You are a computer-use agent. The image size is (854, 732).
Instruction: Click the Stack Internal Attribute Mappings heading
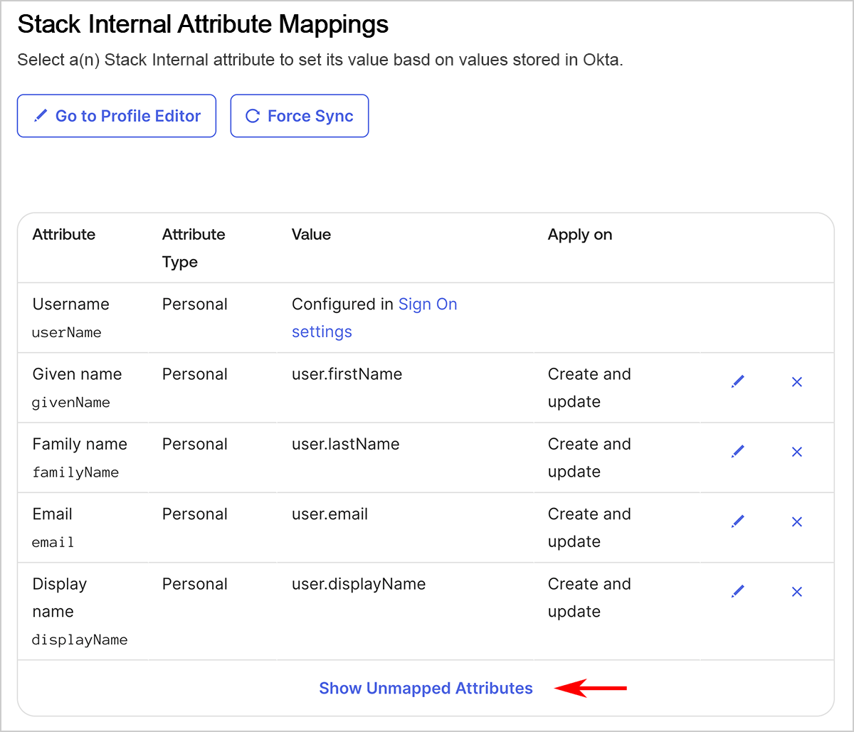[203, 25]
